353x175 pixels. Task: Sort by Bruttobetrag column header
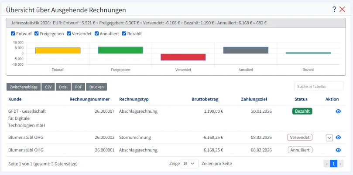pyautogui.click(x=205, y=99)
